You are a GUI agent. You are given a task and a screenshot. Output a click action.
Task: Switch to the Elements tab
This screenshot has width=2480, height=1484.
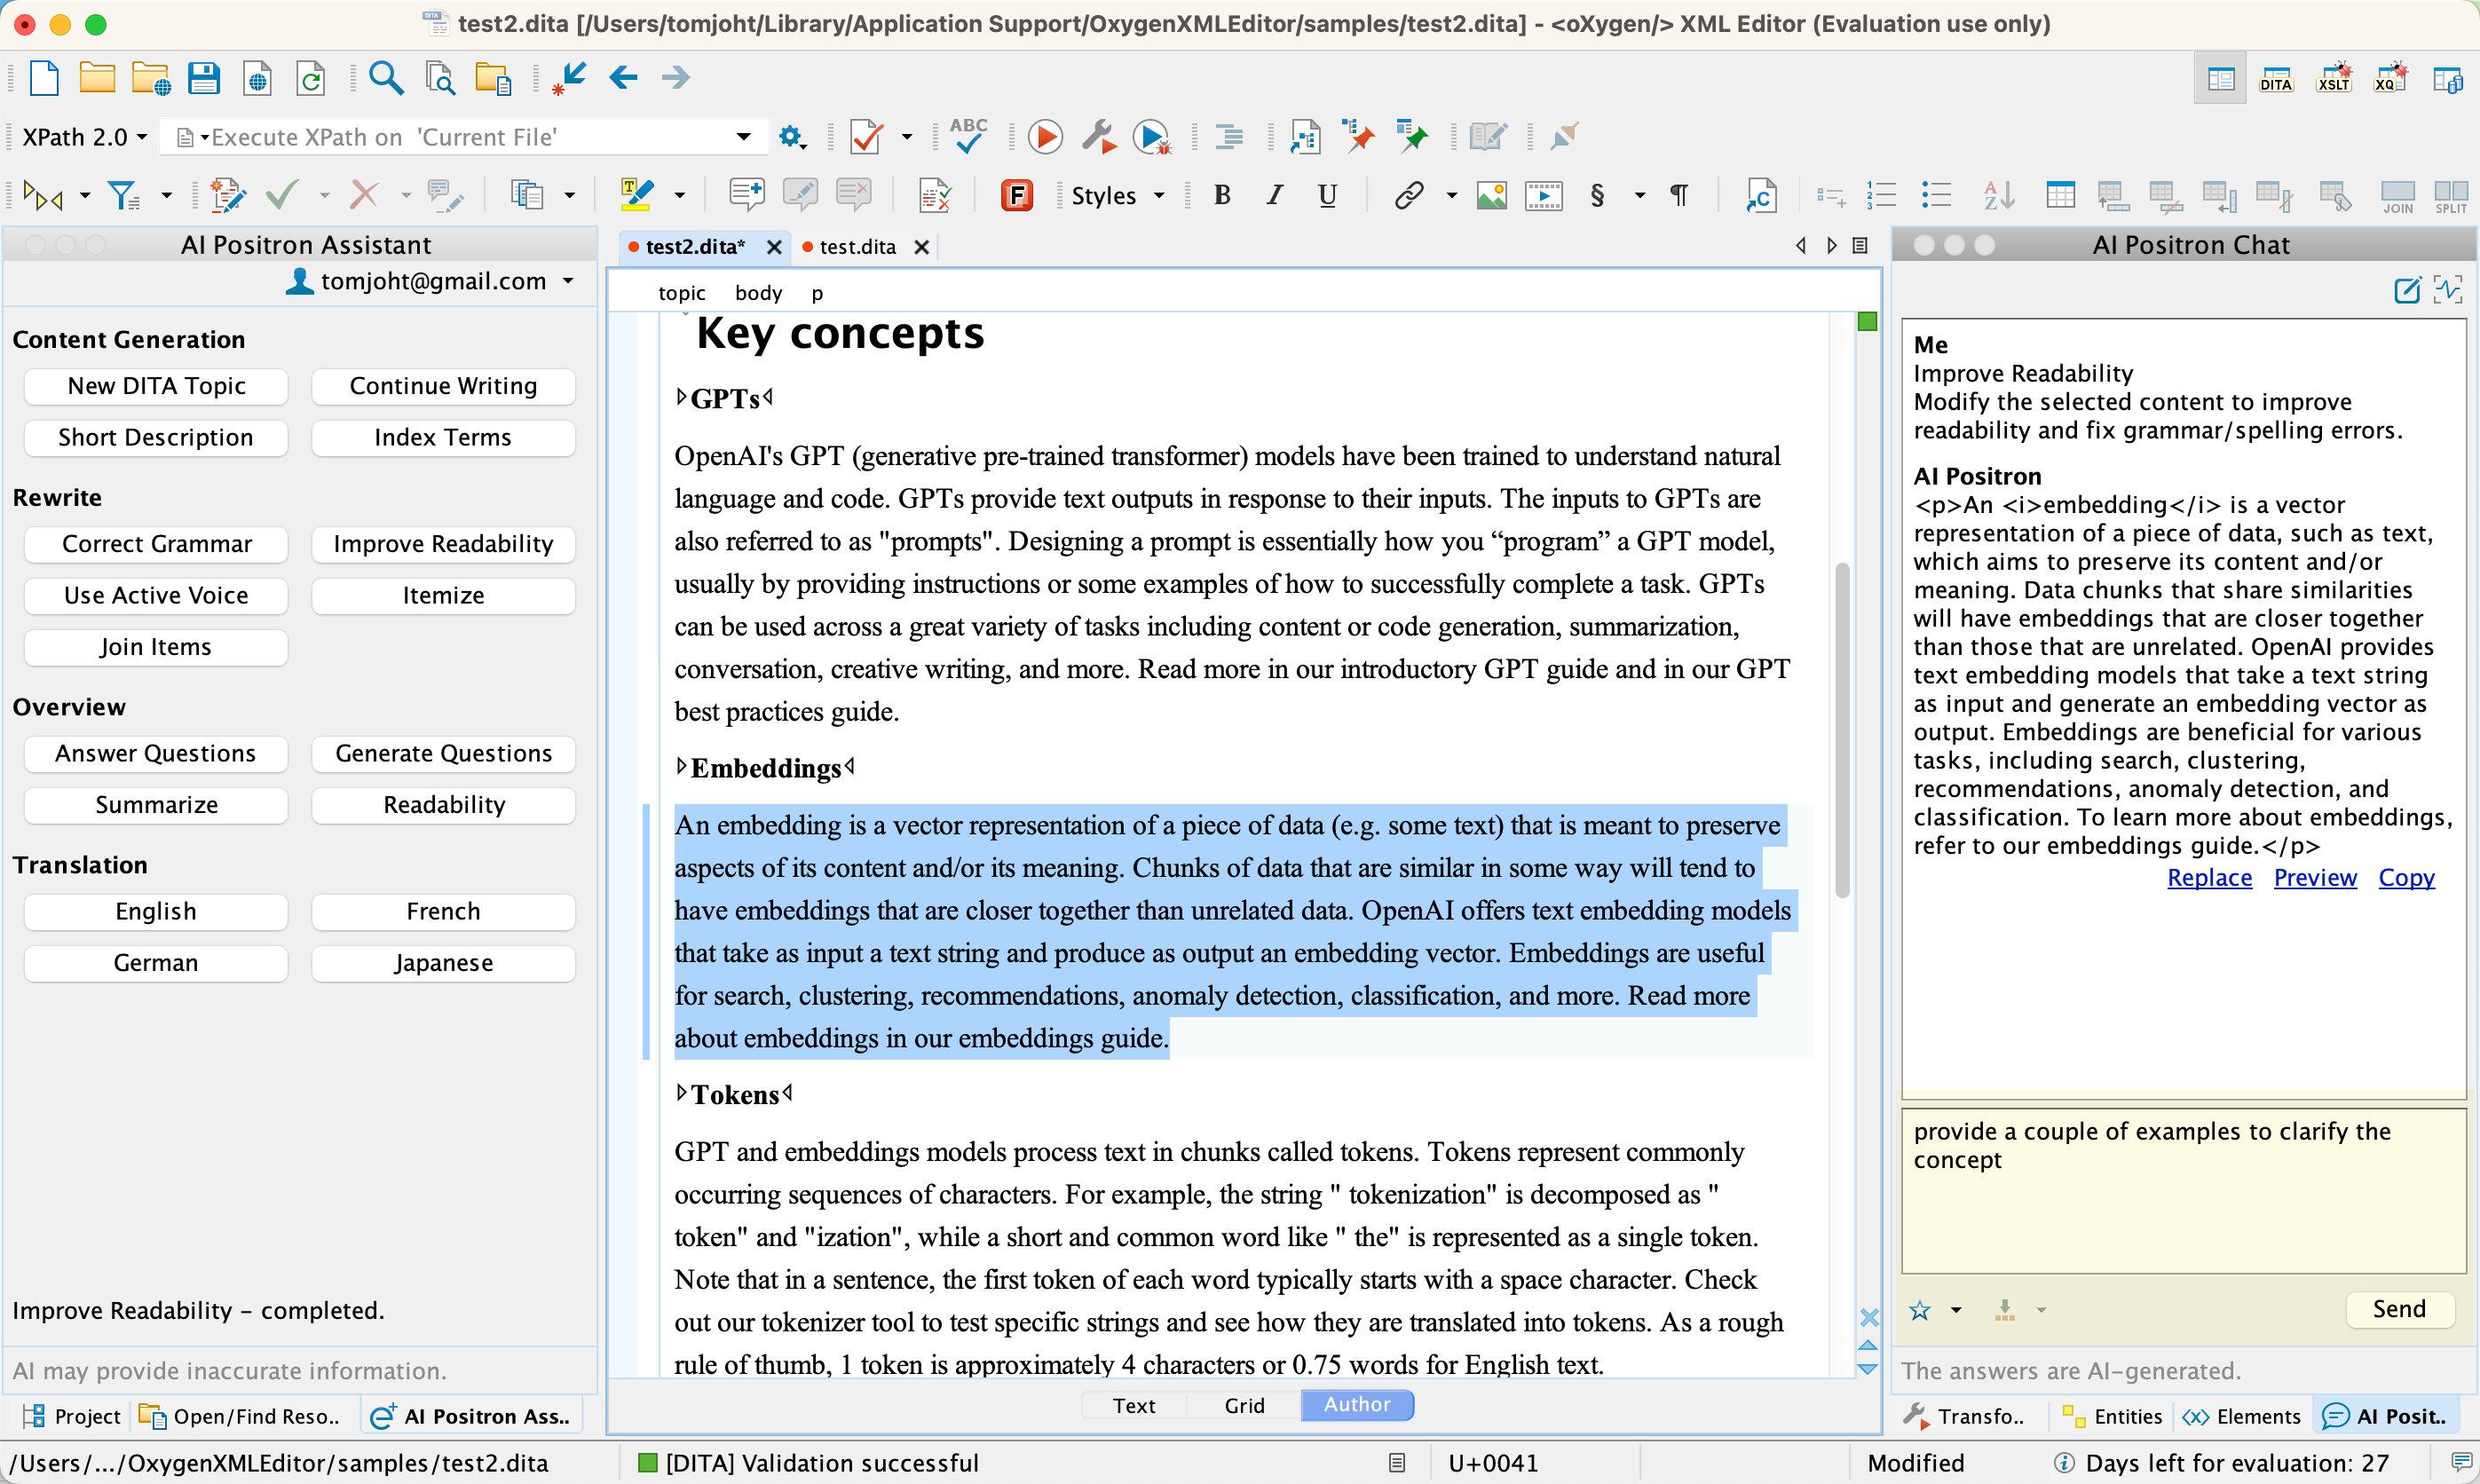2242,1416
